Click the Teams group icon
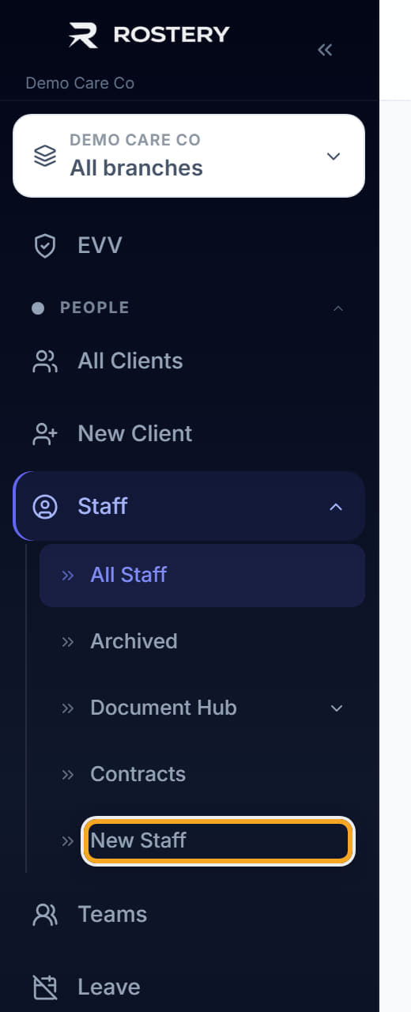Screen dimensions: 411x1012 click(x=45, y=915)
